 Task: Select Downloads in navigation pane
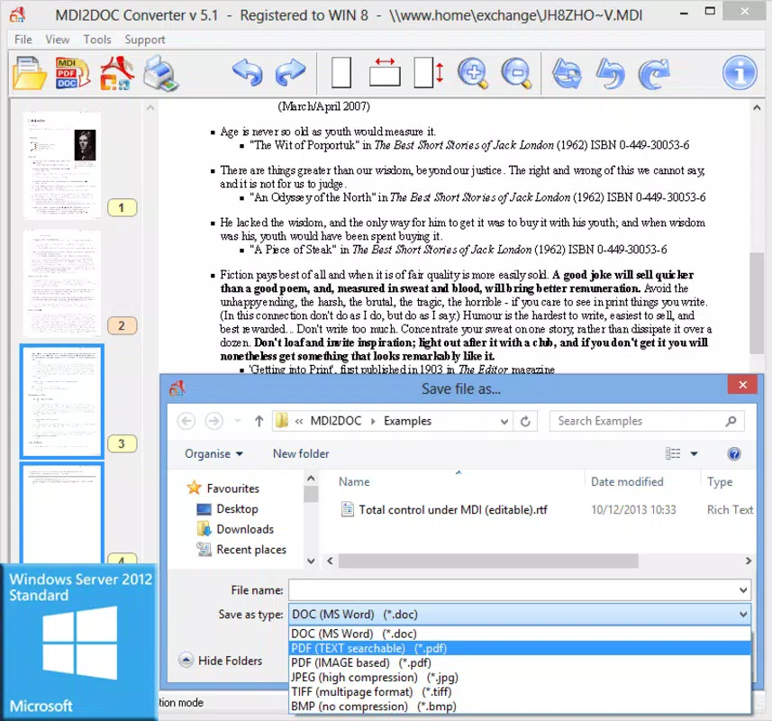click(x=235, y=529)
